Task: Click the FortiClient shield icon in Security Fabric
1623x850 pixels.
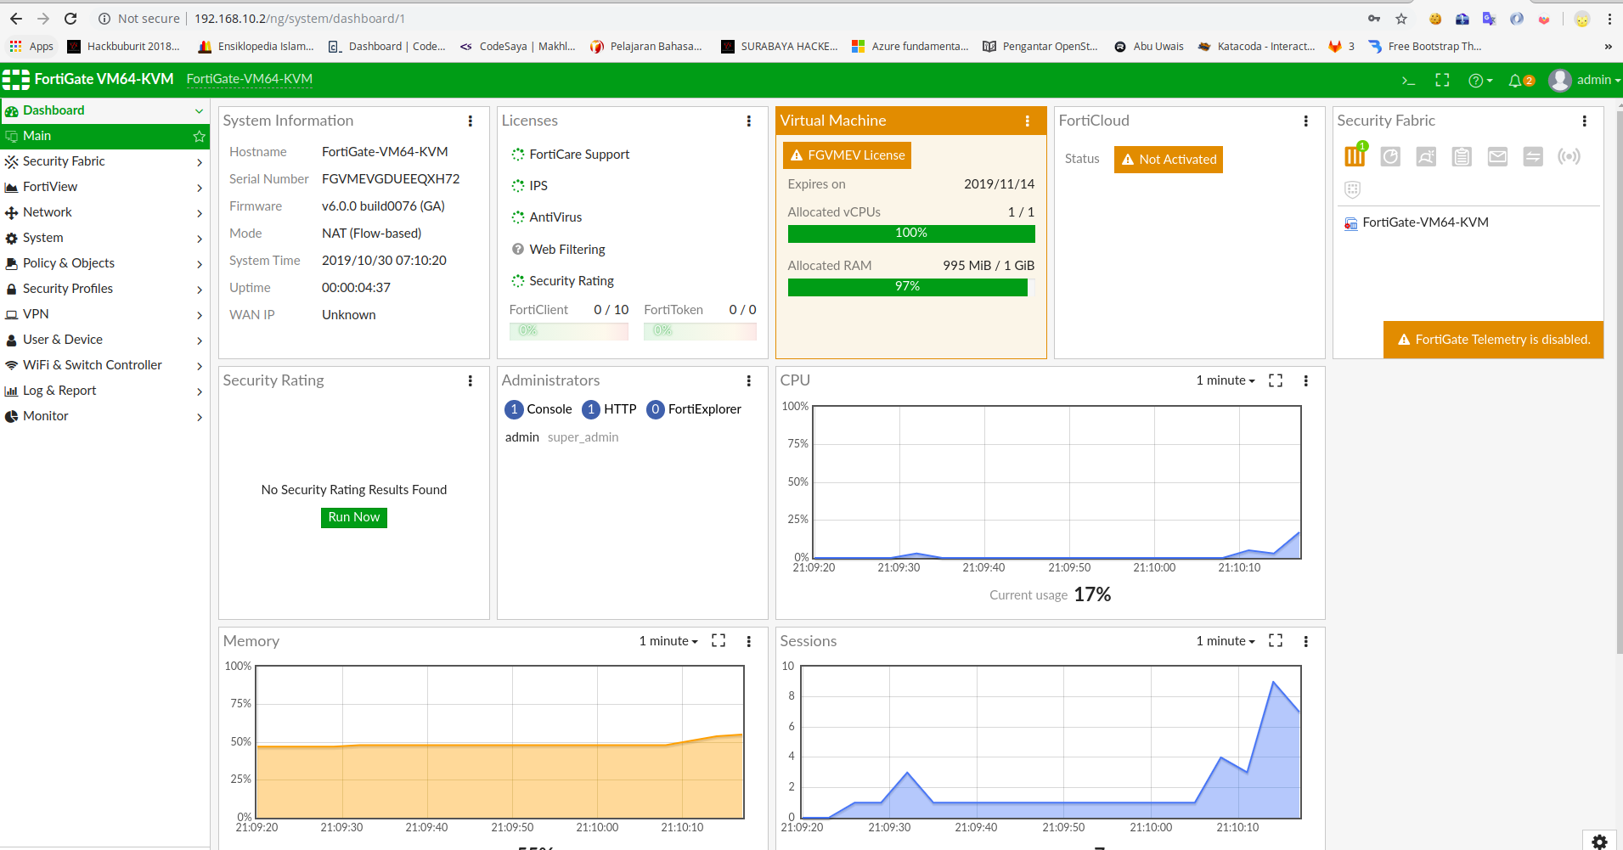Action: click(1353, 189)
